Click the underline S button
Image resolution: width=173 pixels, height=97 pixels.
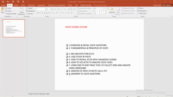42,13
